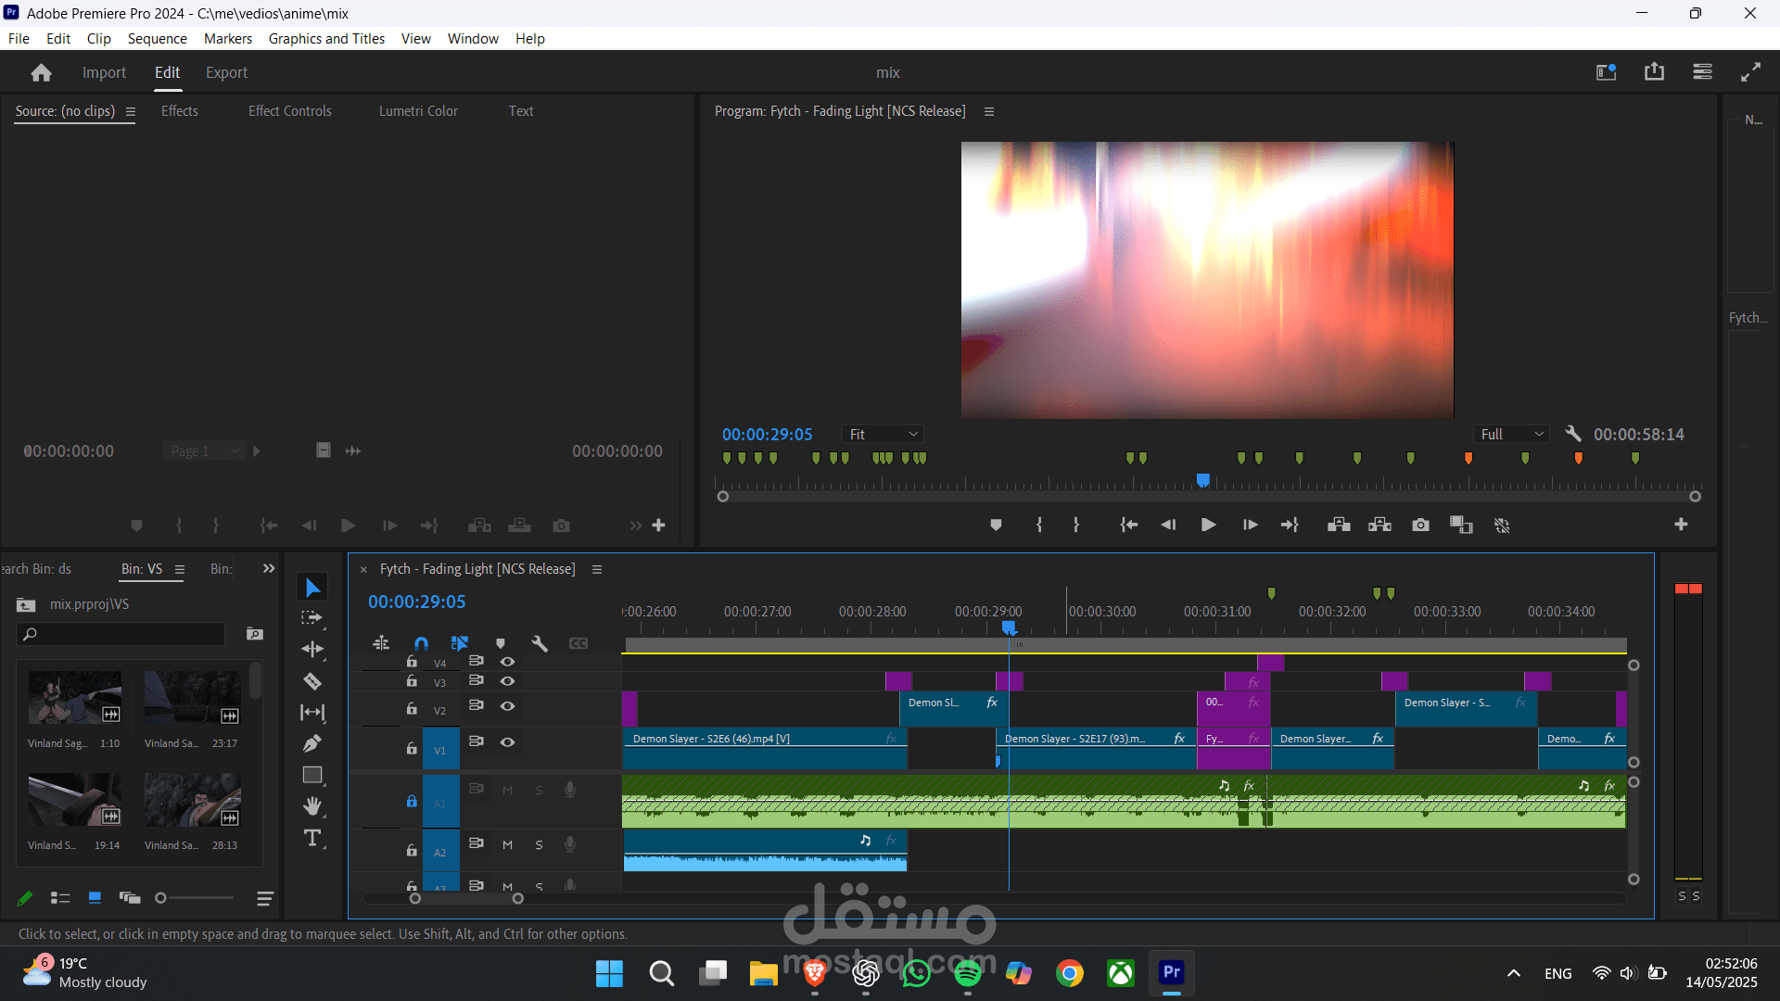Select the Demon Slayer - S2E6 (46).mp4 clip
The height and width of the screenshot is (1001, 1780).
click(x=764, y=749)
